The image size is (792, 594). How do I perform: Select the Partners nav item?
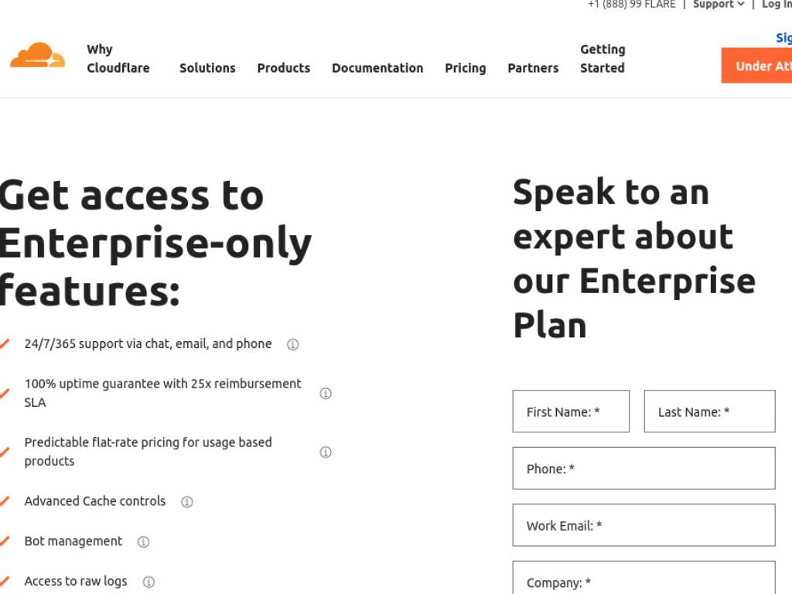pos(533,68)
